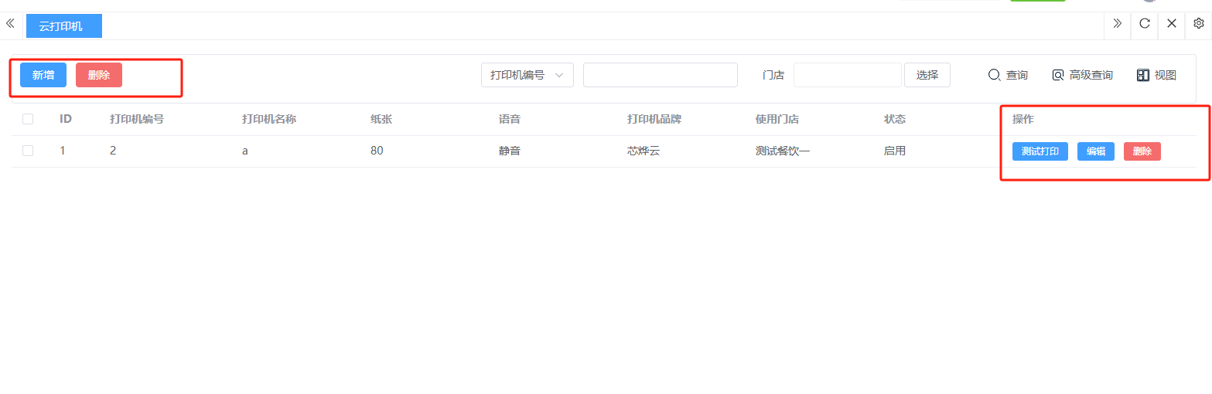The height and width of the screenshot is (394, 1212).
Task: Focus the 门店 input field
Action: [847, 75]
